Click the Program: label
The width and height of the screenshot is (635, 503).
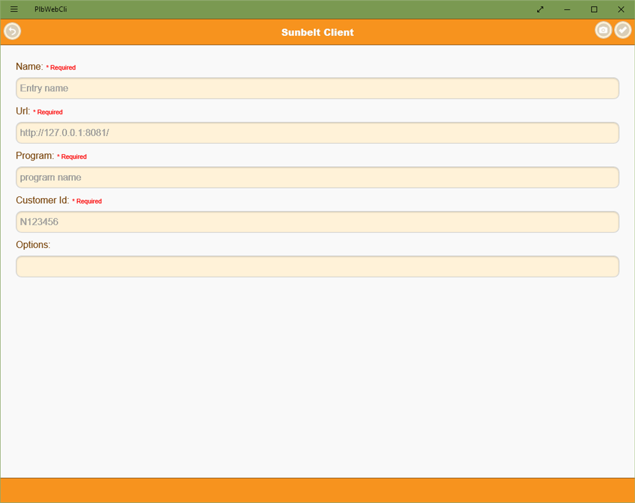pyautogui.click(x=35, y=156)
